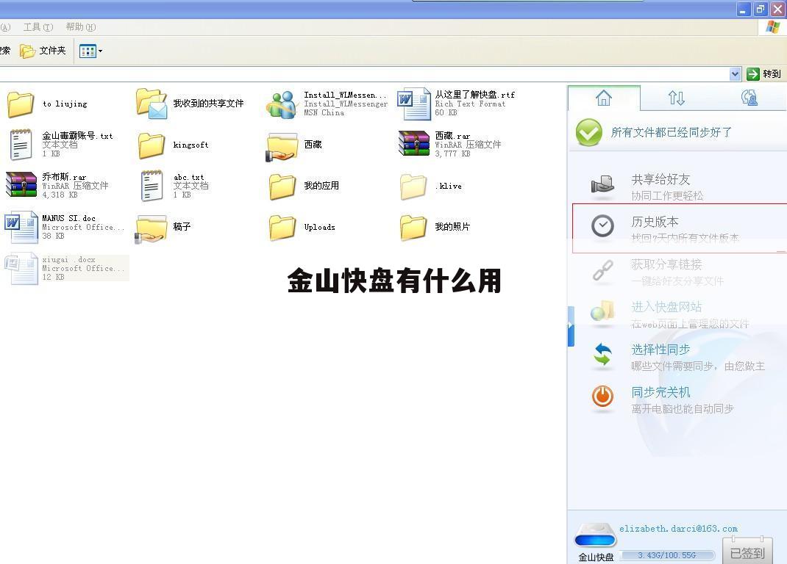Select the 西藏.rar archive icon
The image size is (787, 564).
[x=413, y=144]
